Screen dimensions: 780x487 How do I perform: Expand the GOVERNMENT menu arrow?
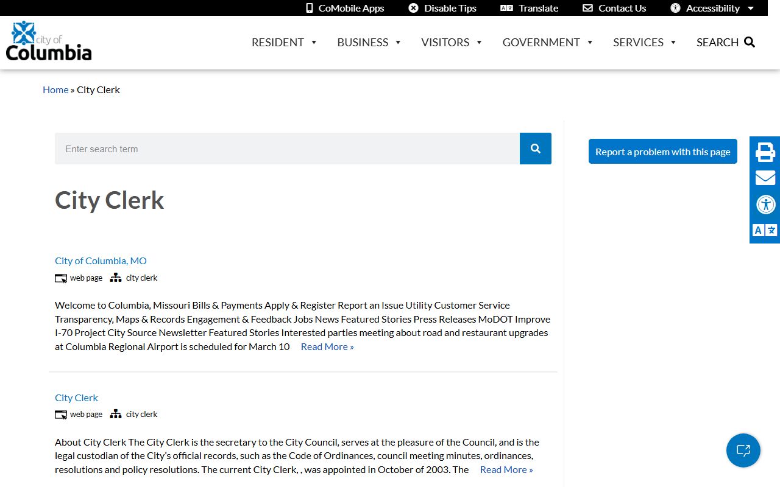(x=590, y=43)
